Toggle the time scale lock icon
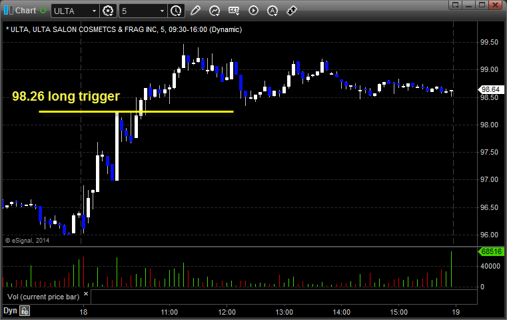 pyautogui.click(x=25, y=311)
